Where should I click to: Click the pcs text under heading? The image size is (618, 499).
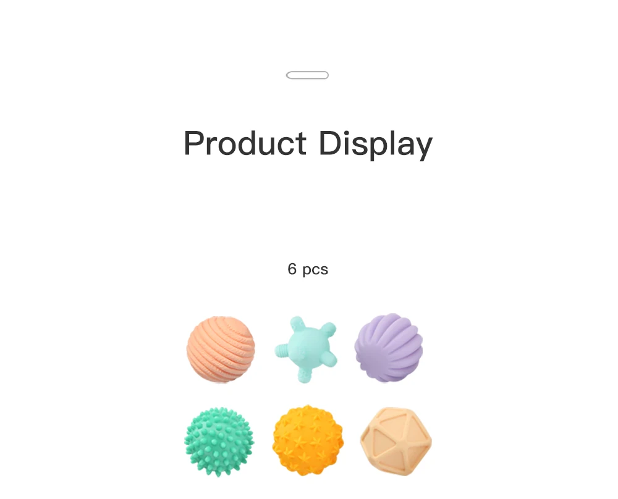click(315, 270)
